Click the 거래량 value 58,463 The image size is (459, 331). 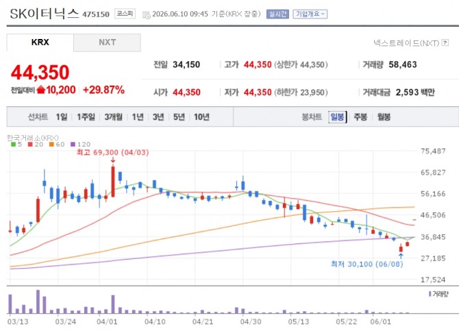pyautogui.click(x=403, y=64)
